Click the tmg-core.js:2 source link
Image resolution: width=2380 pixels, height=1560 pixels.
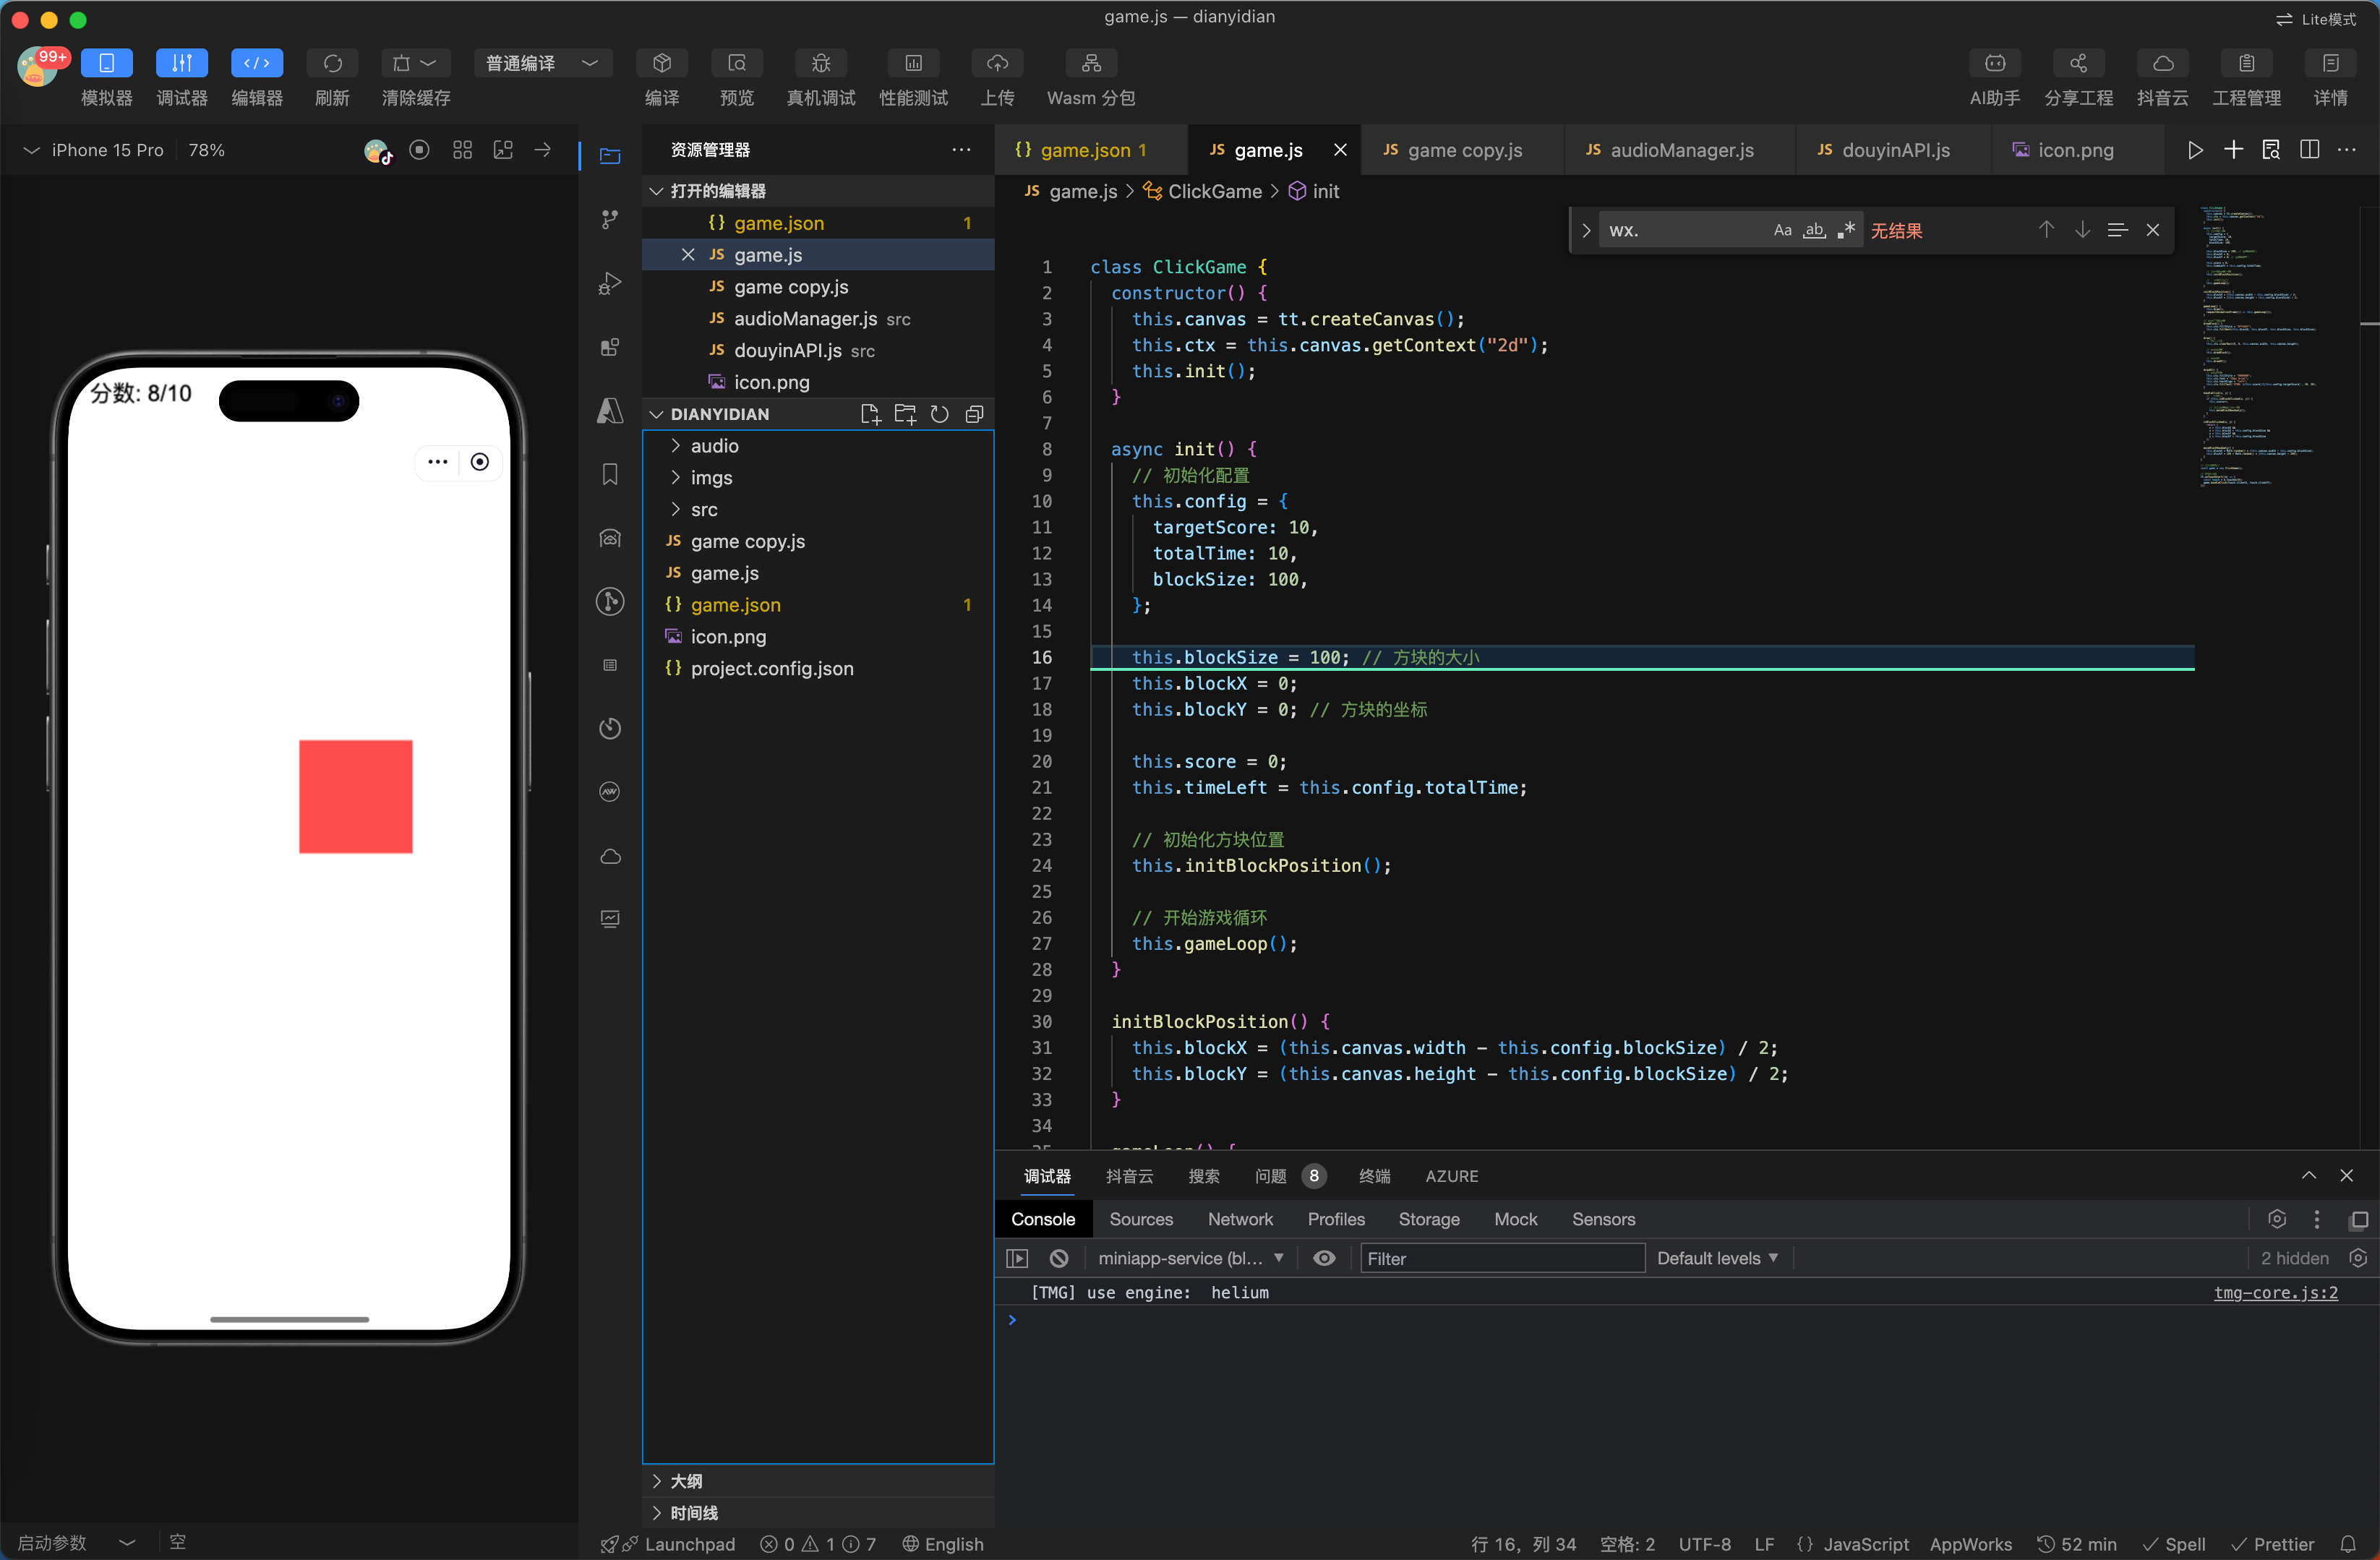click(x=2275, y=1292)
